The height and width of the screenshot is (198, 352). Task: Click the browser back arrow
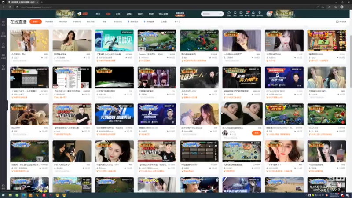point(4,7)
